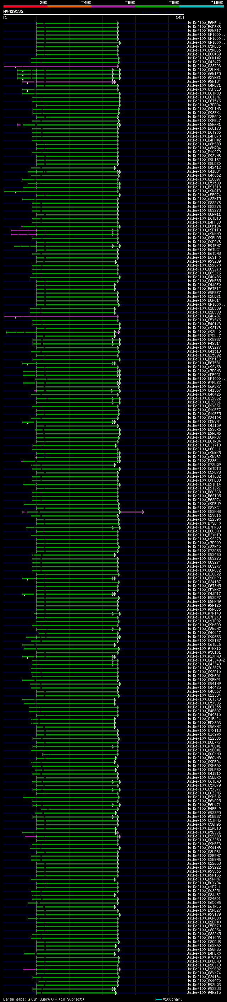Open hit UniRef100_Q7ZUQ9
The height and width of the screenshot is (1002, 227).
203,465
